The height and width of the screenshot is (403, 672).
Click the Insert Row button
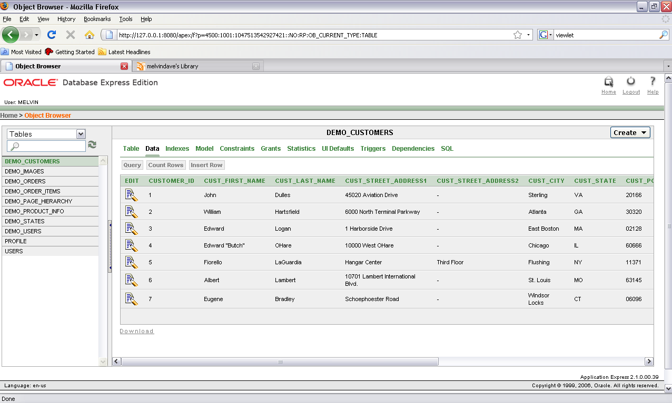point(206,165)
